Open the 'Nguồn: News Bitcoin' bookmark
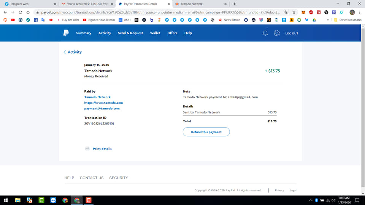This screenshot has height=205, width=365. click(99, 20)
